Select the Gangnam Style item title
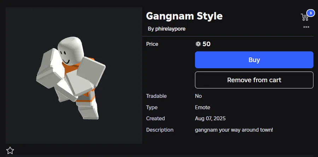The width and height of the screenshot is (318, 157). pos(184,16)
